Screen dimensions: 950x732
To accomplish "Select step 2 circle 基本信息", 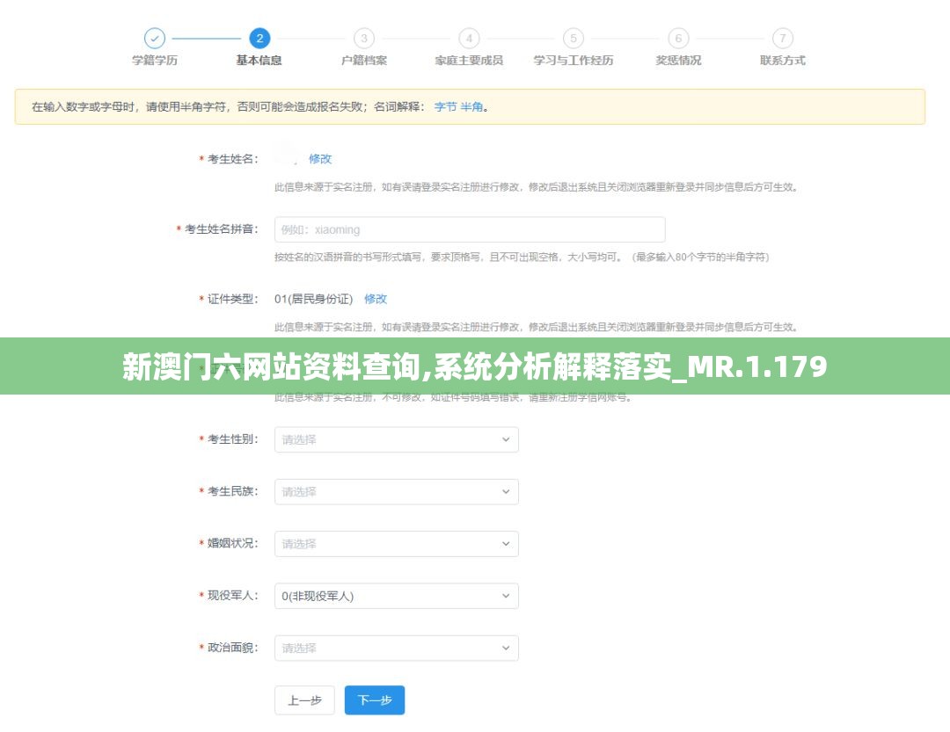I will tap(259, 38).
